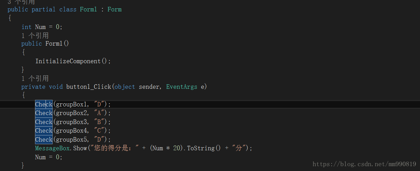Click the 'class' keyword
Screen dimensions: 420x171
click(68, 9)
